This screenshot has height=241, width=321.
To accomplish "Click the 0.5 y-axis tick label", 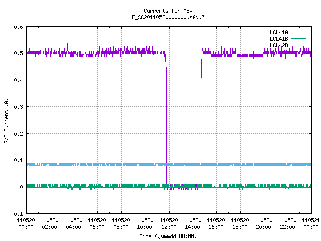I will click(x=18, y=53).
